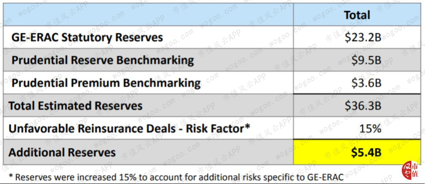Image resolution: width=425 pixels, height=184 pixels.
Task: Click the yellow highlighted $5.4B cell
Action: point(357,152)
